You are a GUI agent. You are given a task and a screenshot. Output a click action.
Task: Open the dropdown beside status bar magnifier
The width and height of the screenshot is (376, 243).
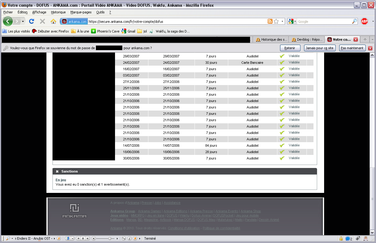[12, 238]
